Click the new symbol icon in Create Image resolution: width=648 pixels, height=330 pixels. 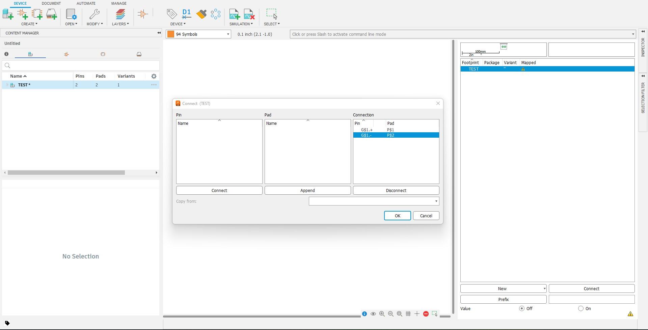point(23,14)
